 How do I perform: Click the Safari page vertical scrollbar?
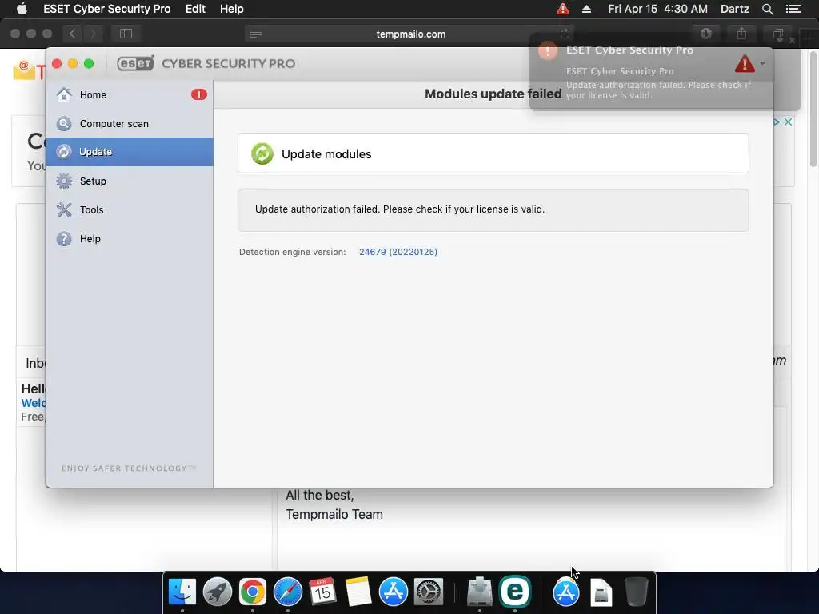pyautogui.click(x=813, y=109)
